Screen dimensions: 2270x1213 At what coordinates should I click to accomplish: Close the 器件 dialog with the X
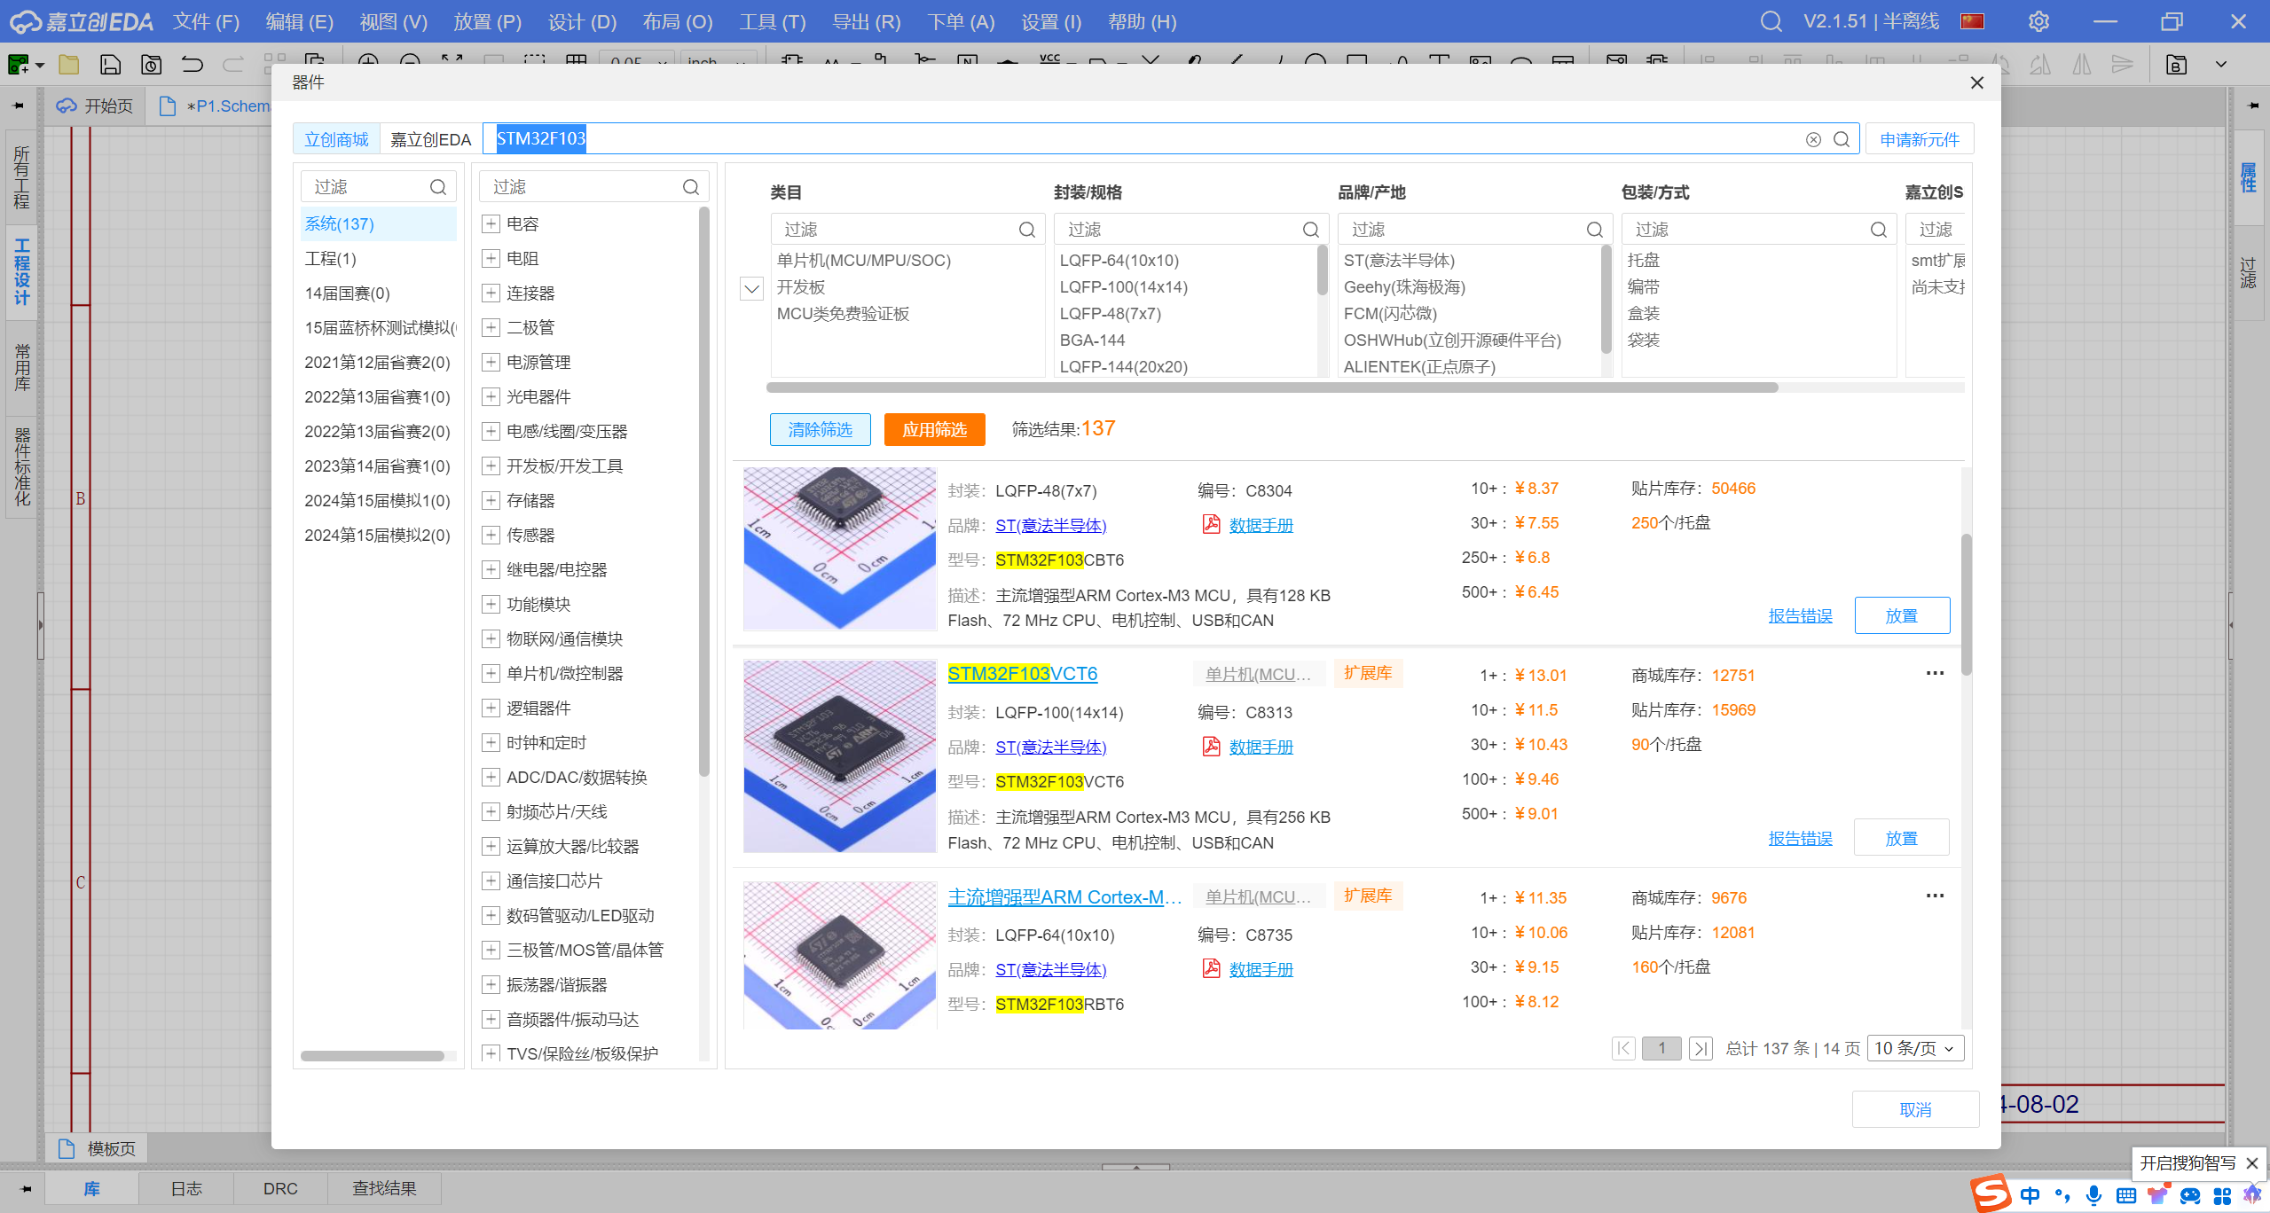pyautogui.click(x=1976, y=82)
